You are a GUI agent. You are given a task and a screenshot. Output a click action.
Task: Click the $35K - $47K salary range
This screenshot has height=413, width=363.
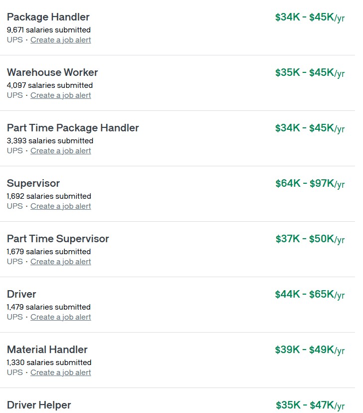[310, 406]
